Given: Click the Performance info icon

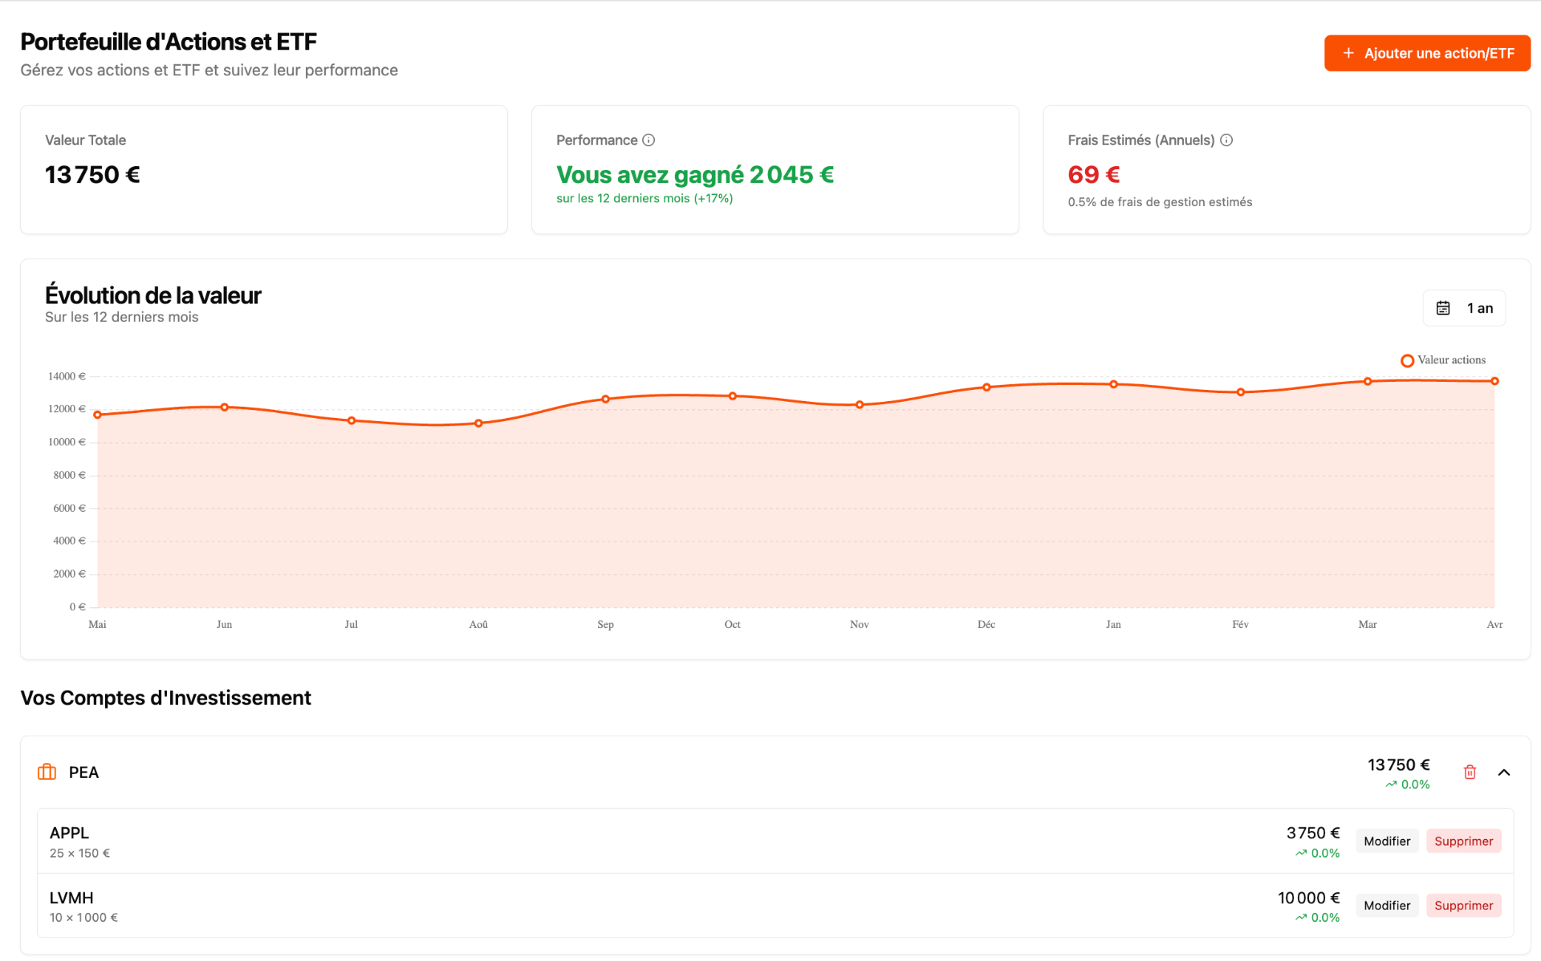Looking at the screenshot, I should [649, 140].
